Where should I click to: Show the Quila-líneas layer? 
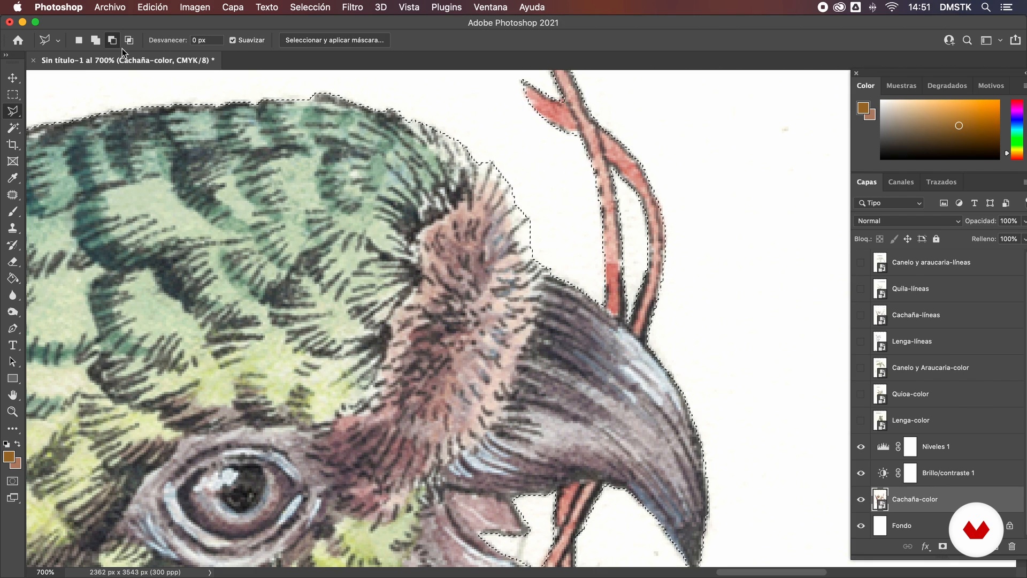pyautogui.click(x=861, y=288)
